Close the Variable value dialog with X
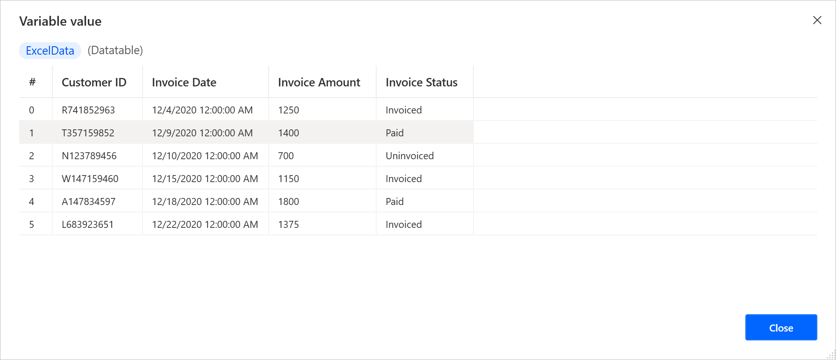The width and height of the screenshot is (836, 360). pyautogui.click(x=817, y=20)
